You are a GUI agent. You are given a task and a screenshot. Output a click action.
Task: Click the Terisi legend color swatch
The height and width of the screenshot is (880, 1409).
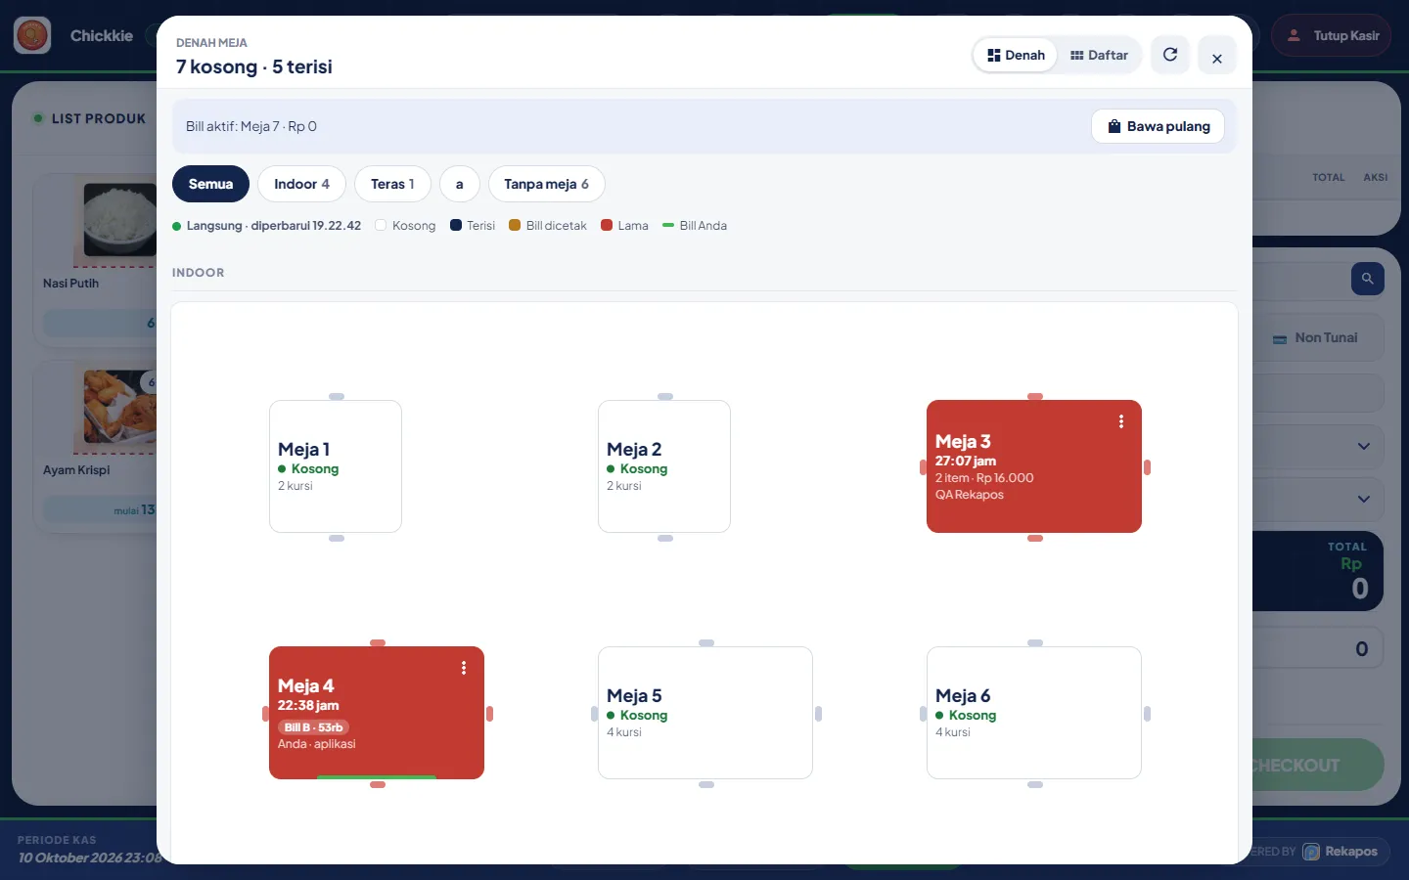coord(456,225)
